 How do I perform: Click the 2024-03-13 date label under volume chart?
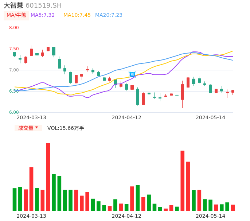click(31, 216)
